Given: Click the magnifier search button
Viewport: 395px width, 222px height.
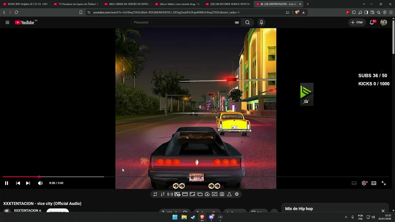Looking at the screenshot, I should click(247, 23).
